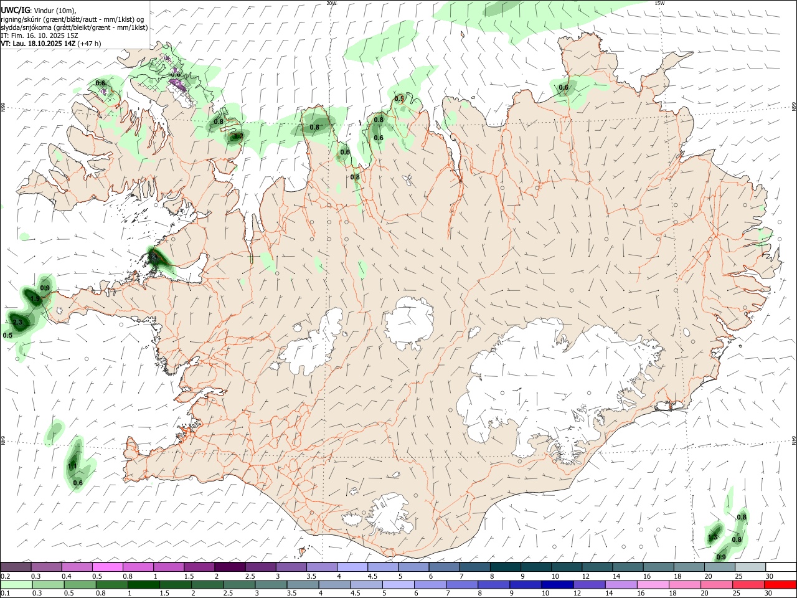Click the 'IT: Fim. 16. 10. 2025 15Z' line
This screenshot has height=598, width=797.
tap(39, 36)
